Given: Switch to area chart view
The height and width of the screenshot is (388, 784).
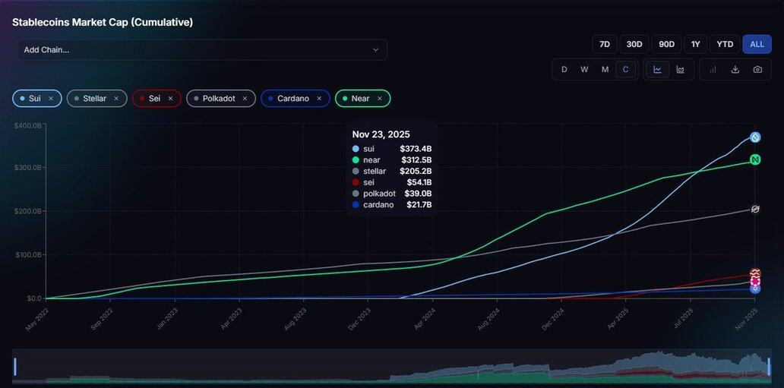Looking at the screenshot, I should click(x=680, y=69).
